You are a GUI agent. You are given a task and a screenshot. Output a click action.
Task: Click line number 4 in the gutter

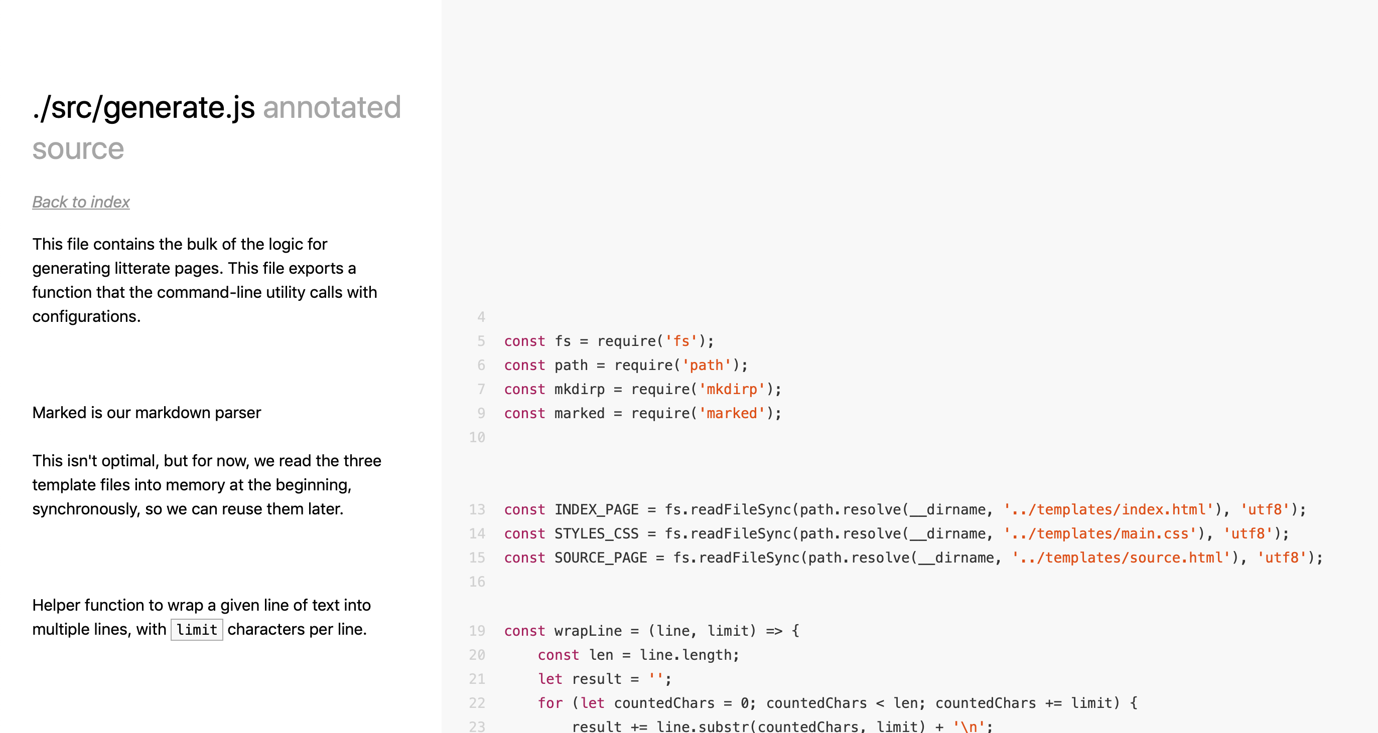[481, 317]
